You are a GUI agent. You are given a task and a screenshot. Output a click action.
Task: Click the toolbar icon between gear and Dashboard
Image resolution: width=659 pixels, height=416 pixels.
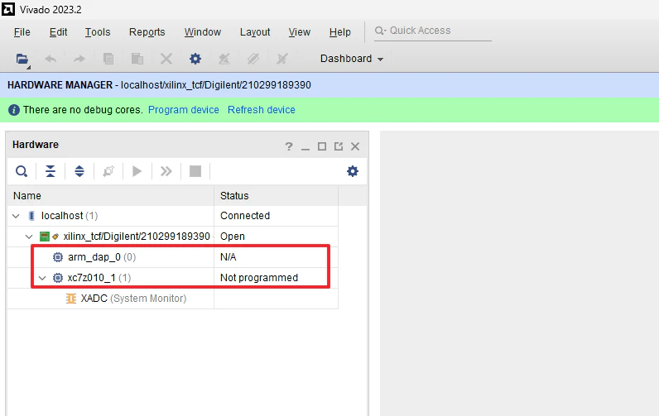tap(253, 59)
